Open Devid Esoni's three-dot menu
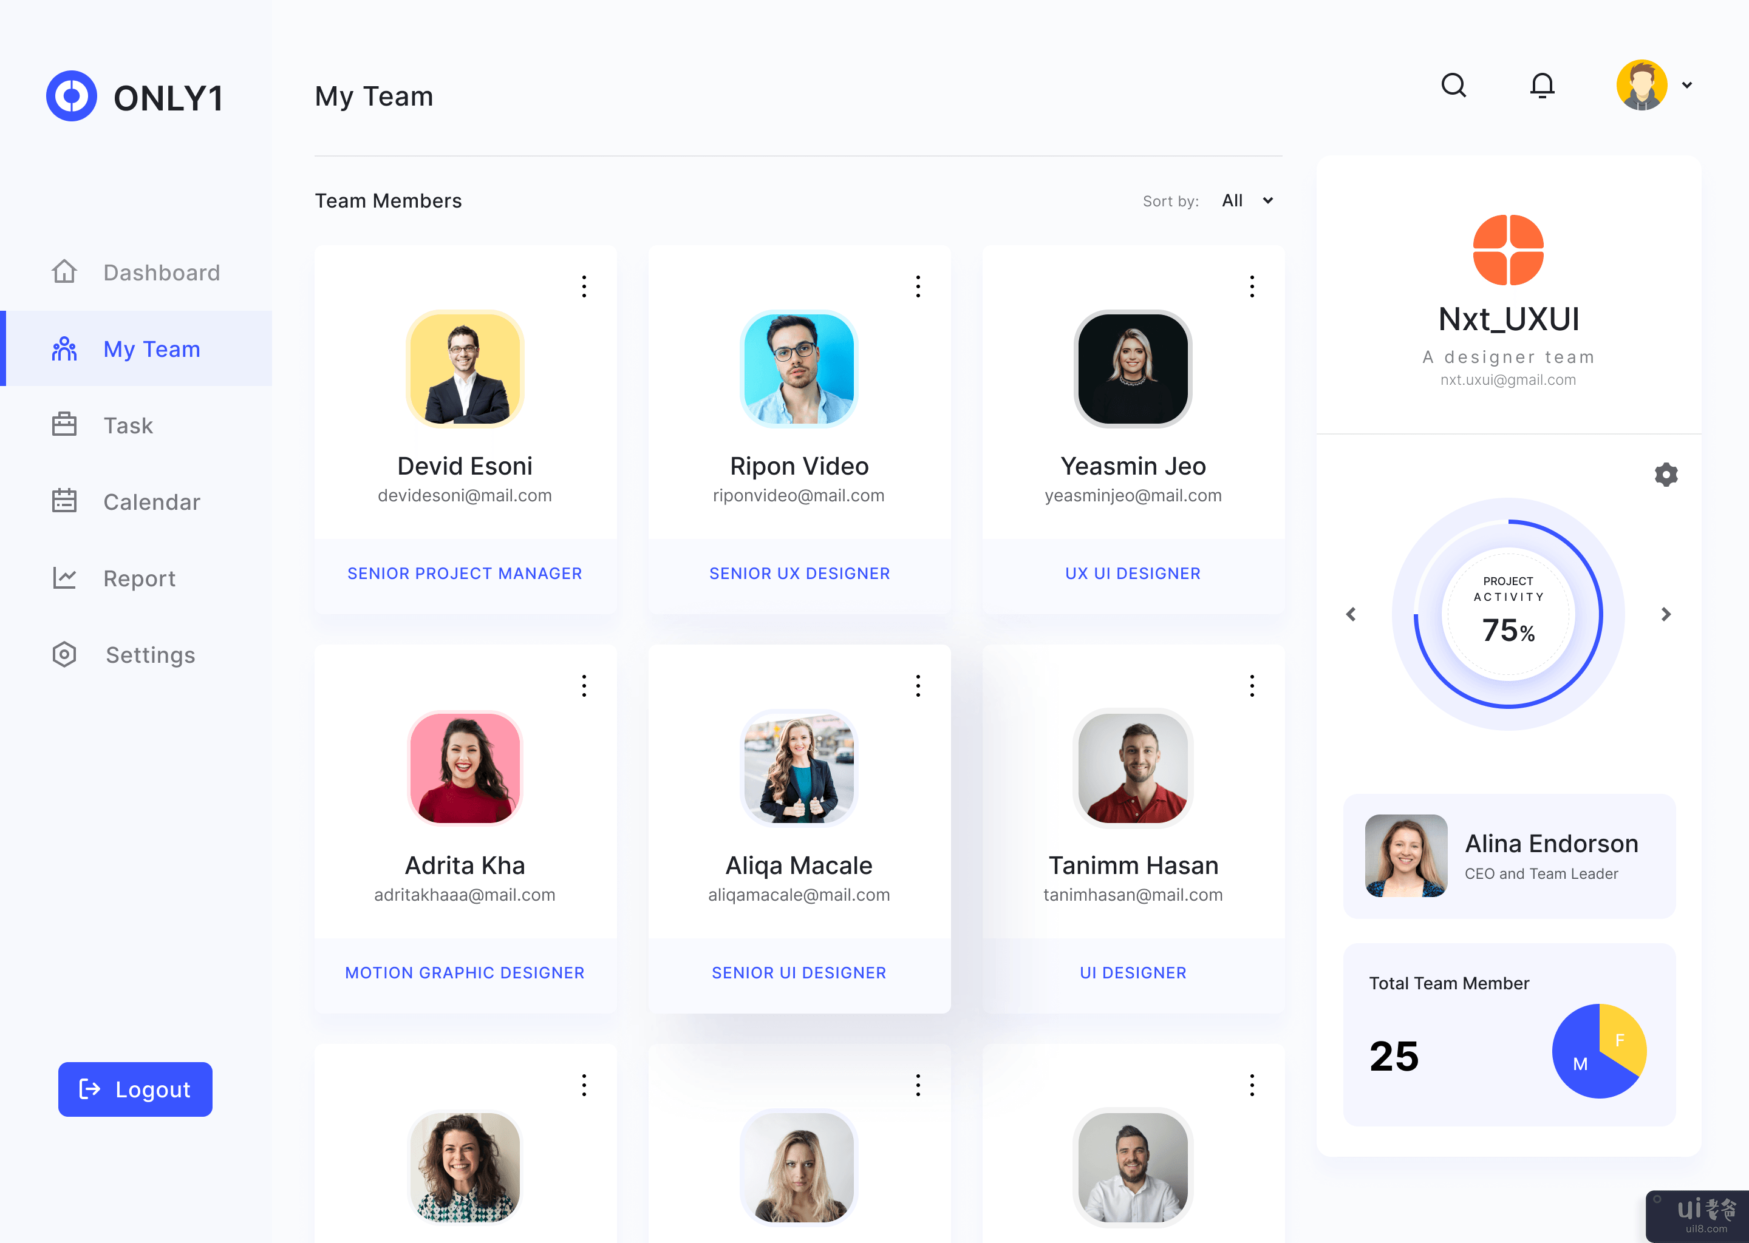Screen dimensions: 1749x1243 (x=584, y=286)
